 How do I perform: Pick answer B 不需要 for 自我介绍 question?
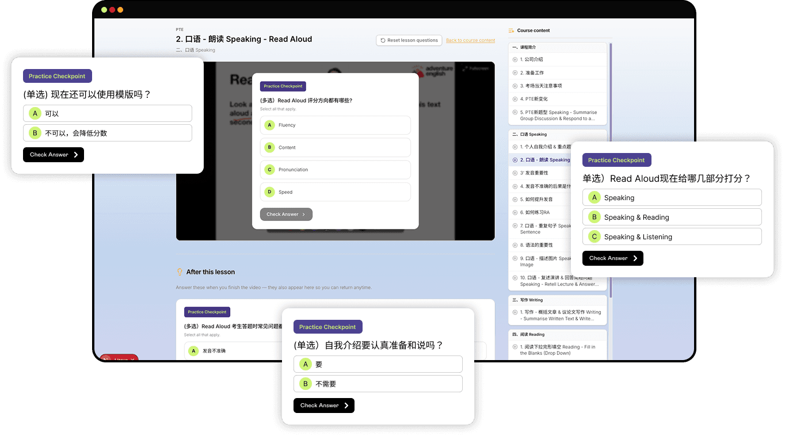pyautogui.click(x=378, y=384)
